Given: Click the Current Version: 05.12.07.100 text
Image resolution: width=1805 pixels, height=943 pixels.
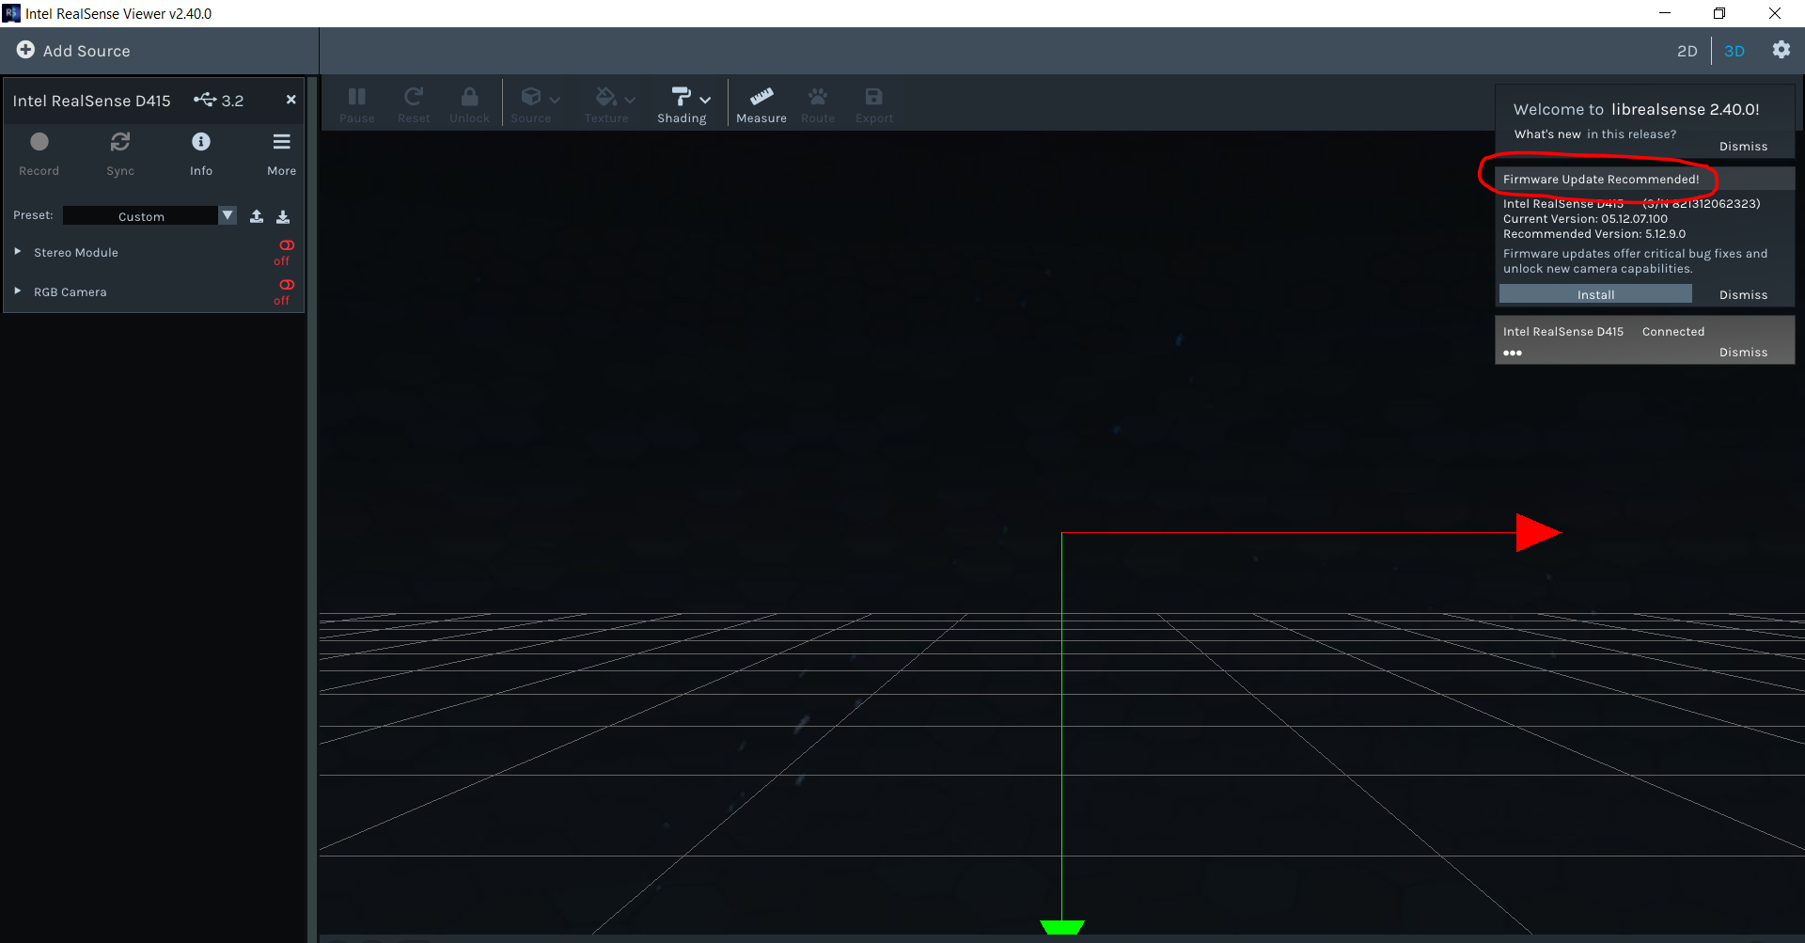Looking at the screenshot, I should tap(1585, 219).
